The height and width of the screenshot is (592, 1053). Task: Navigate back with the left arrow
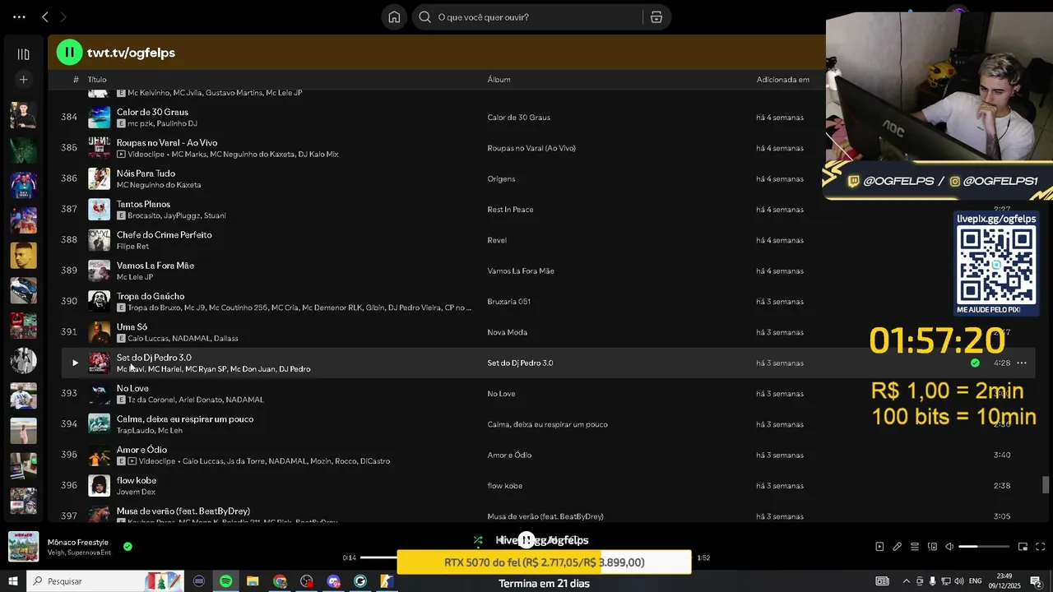tap(45, 17)
